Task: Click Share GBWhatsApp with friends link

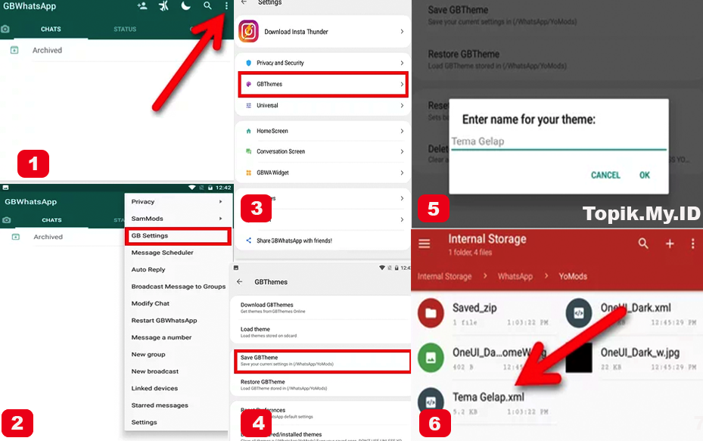Action: pos(294,241)
